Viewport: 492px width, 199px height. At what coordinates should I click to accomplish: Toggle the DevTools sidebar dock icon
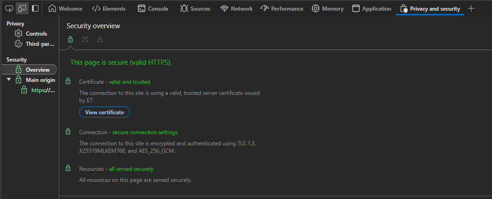tap(35, 8)
